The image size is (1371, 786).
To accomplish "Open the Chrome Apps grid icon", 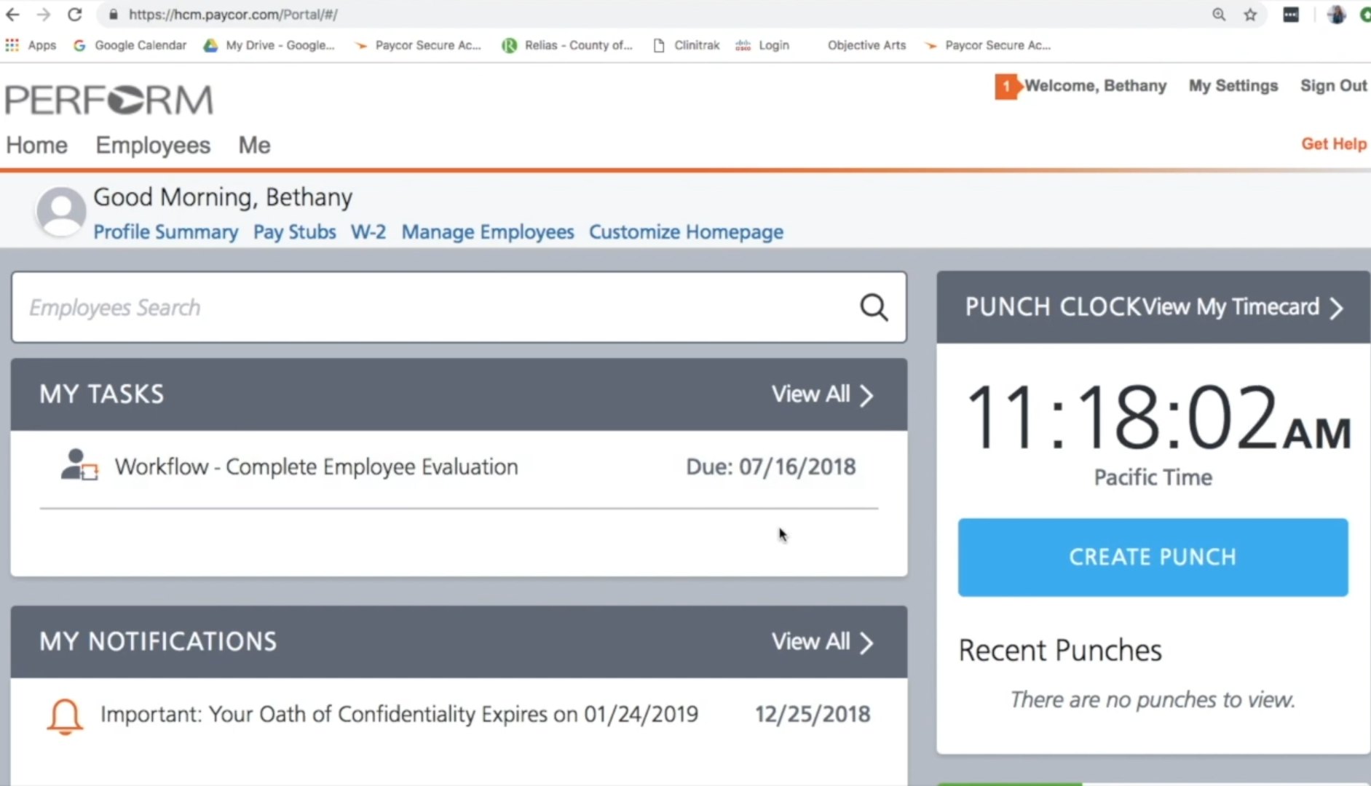I will [12, 45].
